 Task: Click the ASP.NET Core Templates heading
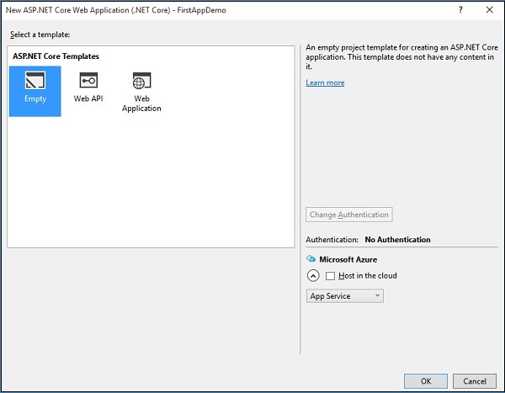pyautogui.click(x=56, y=56)
